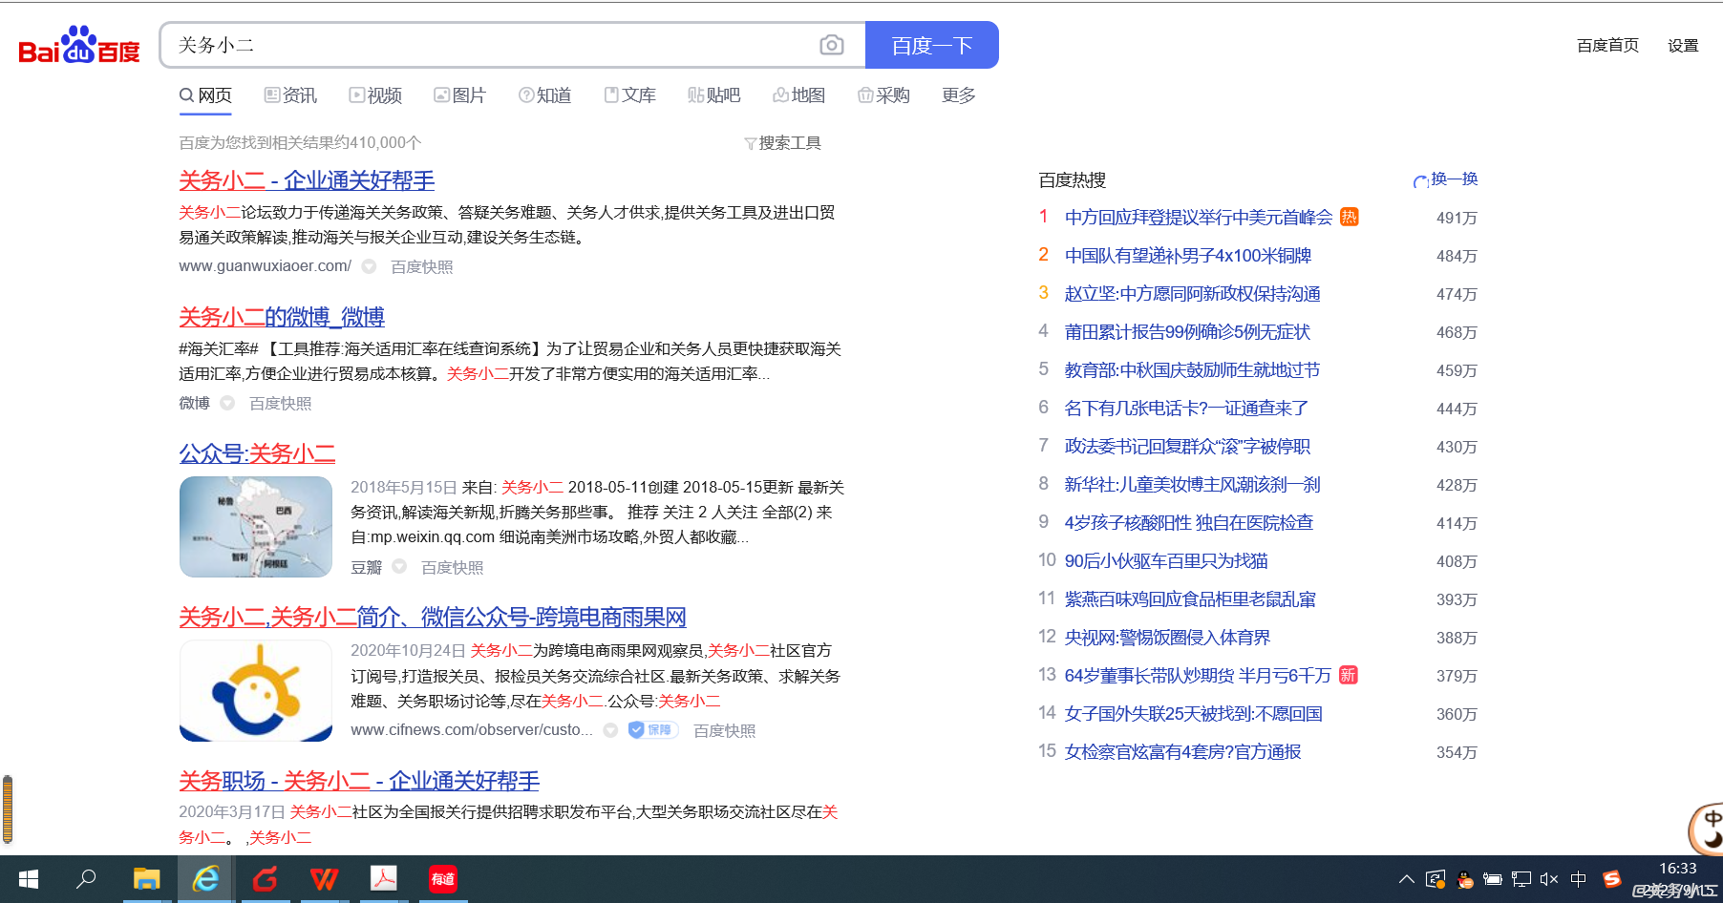
Task: Open 百度快照 for 微博 result
Action: click(281, 403)
